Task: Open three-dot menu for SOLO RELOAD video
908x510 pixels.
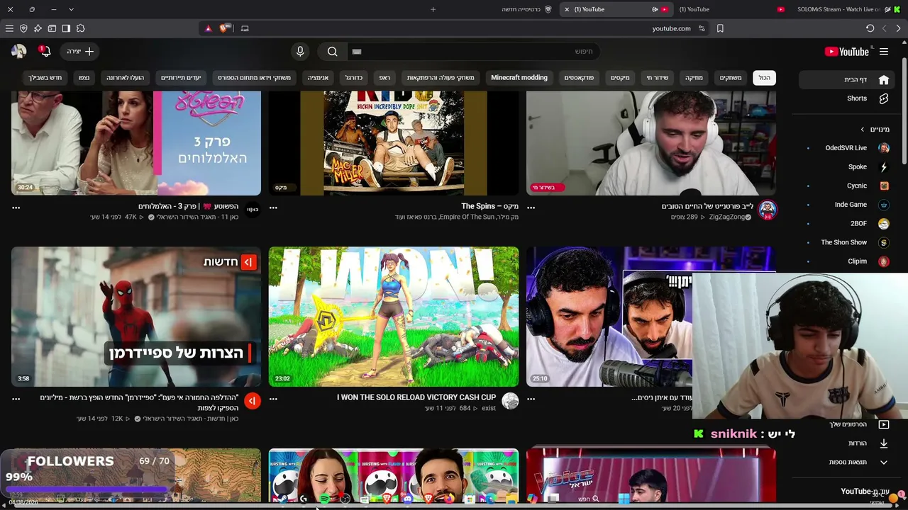Action: tap(274, 399)
